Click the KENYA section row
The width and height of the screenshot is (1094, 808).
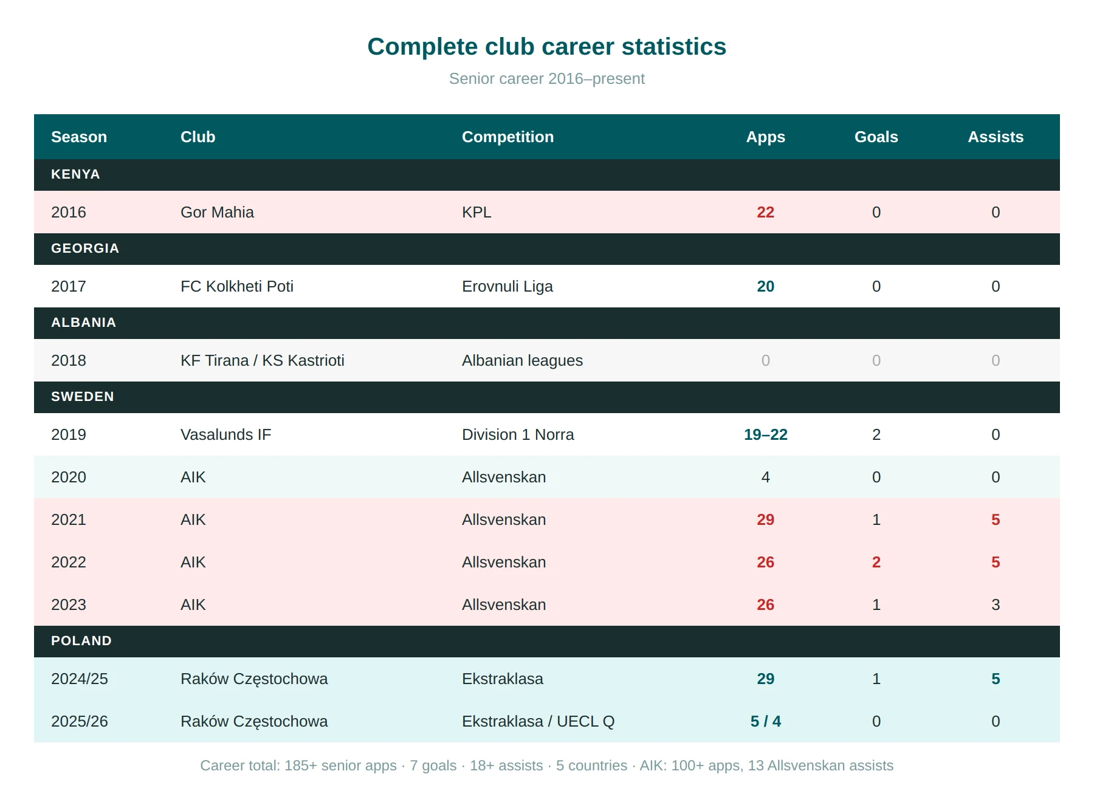point(547,175)
